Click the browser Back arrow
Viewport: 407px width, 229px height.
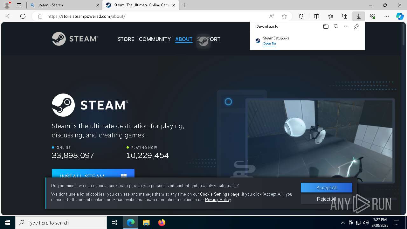pyautogui.click(x=9, y=16)
